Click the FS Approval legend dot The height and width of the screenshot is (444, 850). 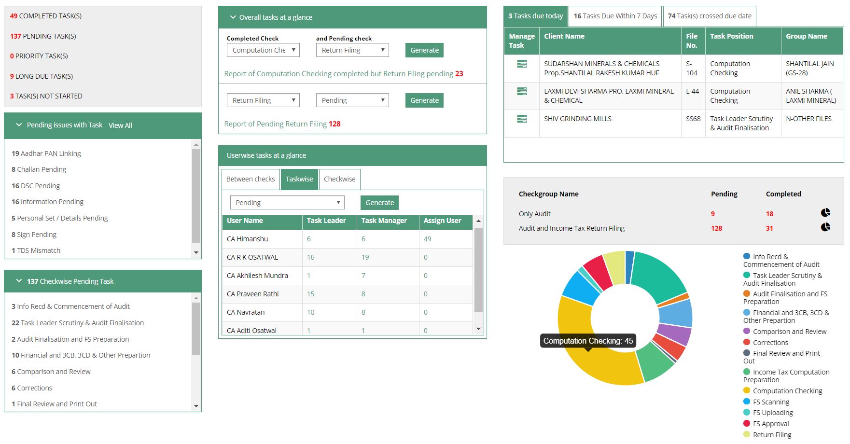[746, 423]
